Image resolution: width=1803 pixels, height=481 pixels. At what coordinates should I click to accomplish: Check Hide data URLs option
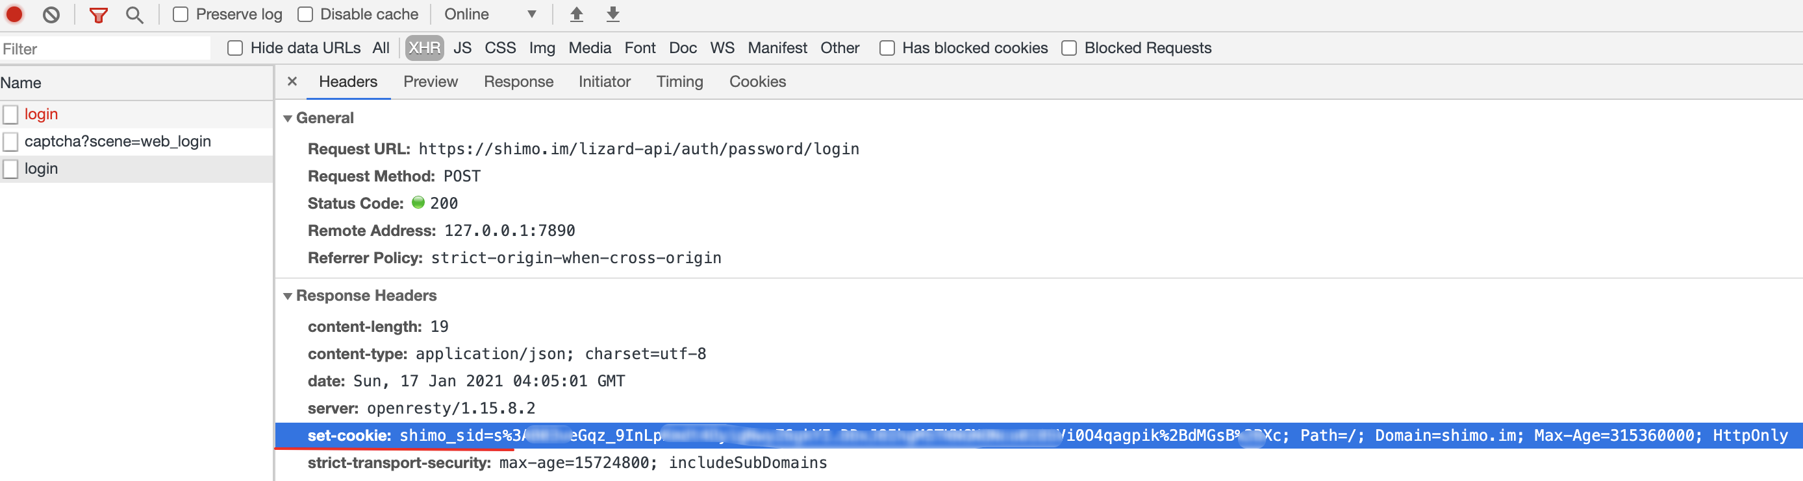point(235,48)
